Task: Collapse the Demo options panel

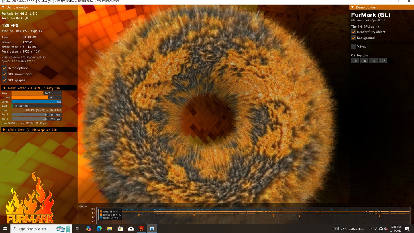Action: 352,7
